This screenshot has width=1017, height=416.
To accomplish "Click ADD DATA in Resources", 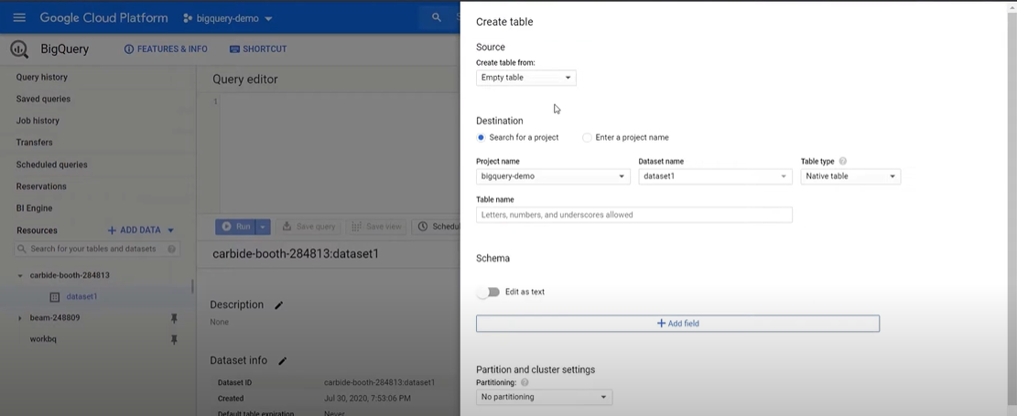I will pos(135,230).
